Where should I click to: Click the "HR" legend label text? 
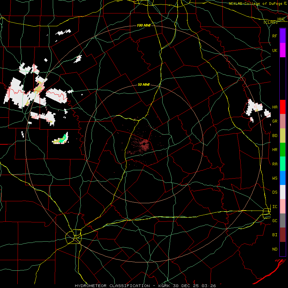pos(275,150)
